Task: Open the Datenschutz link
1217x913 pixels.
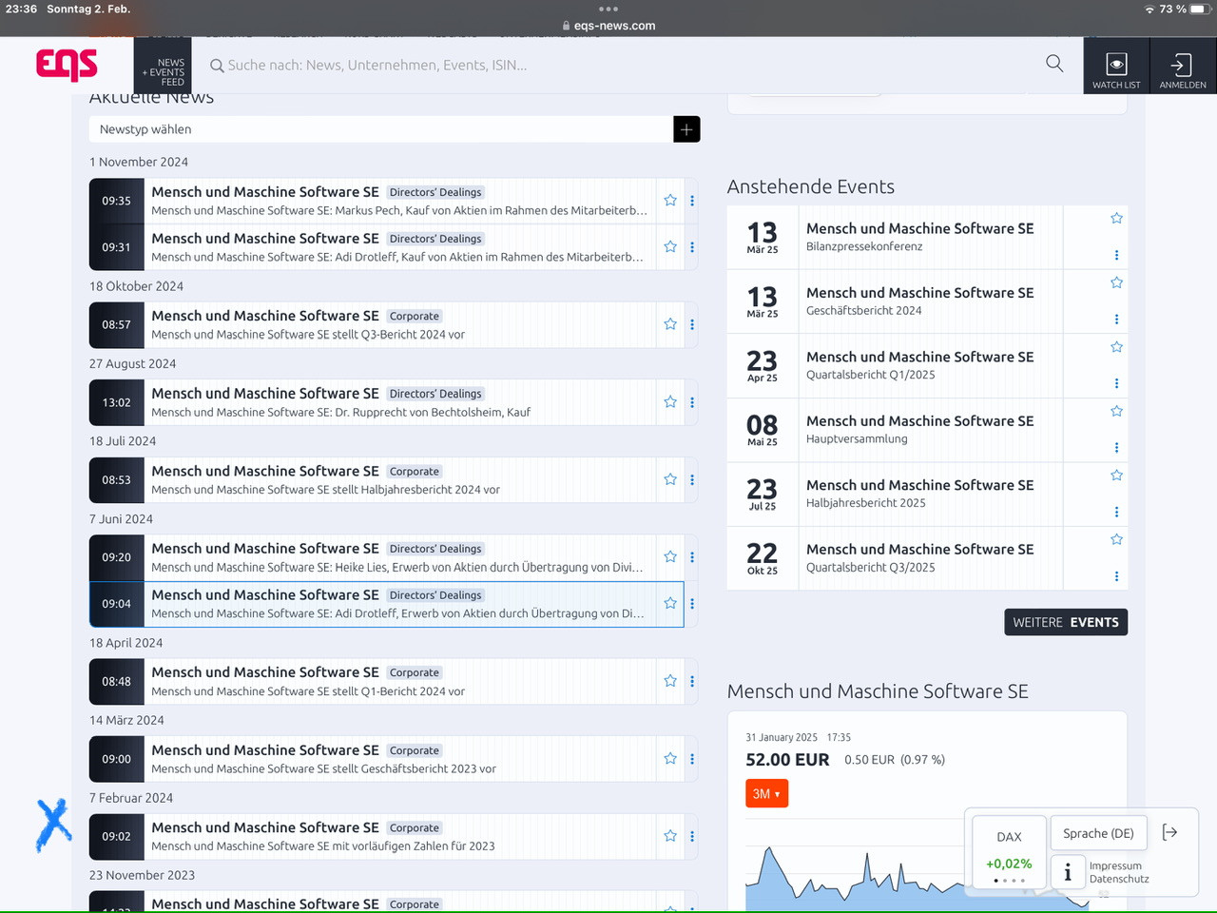Action: point(1119,879)
